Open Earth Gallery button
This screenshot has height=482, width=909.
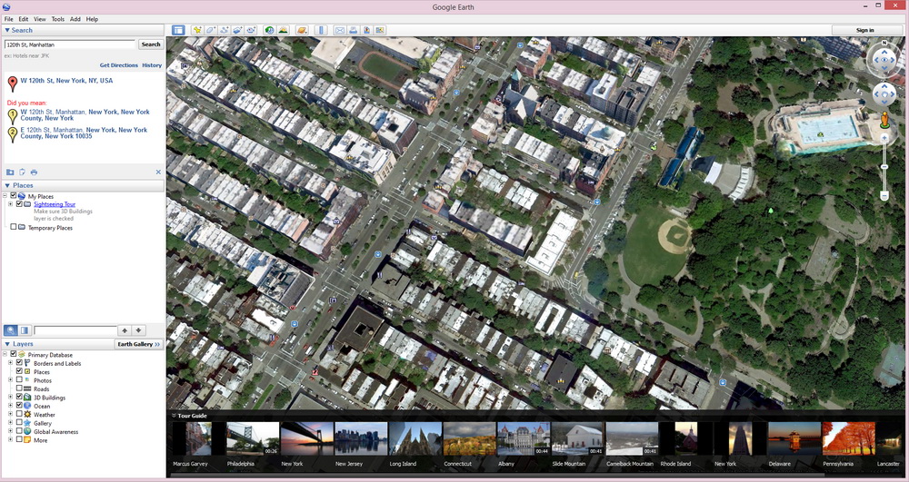(138, 344)
